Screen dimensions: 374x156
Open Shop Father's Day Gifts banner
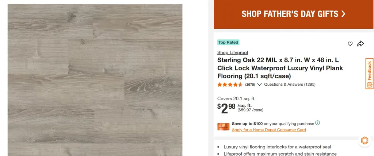[x=294, y=14]
